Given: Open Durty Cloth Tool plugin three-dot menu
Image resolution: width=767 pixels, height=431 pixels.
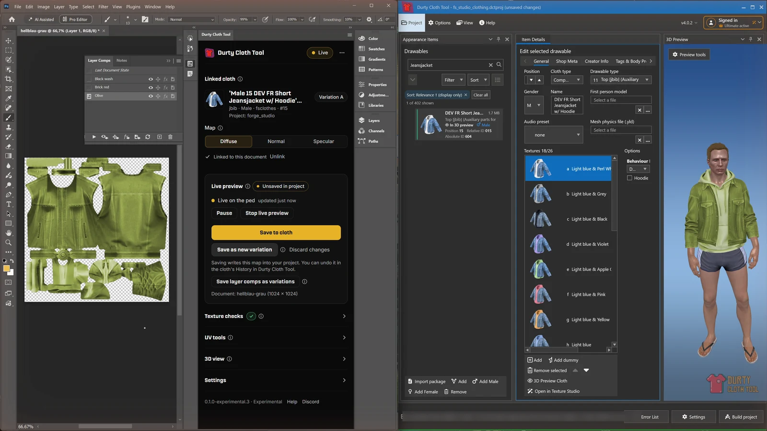Looking at the screenshot, I should point(342,53).
